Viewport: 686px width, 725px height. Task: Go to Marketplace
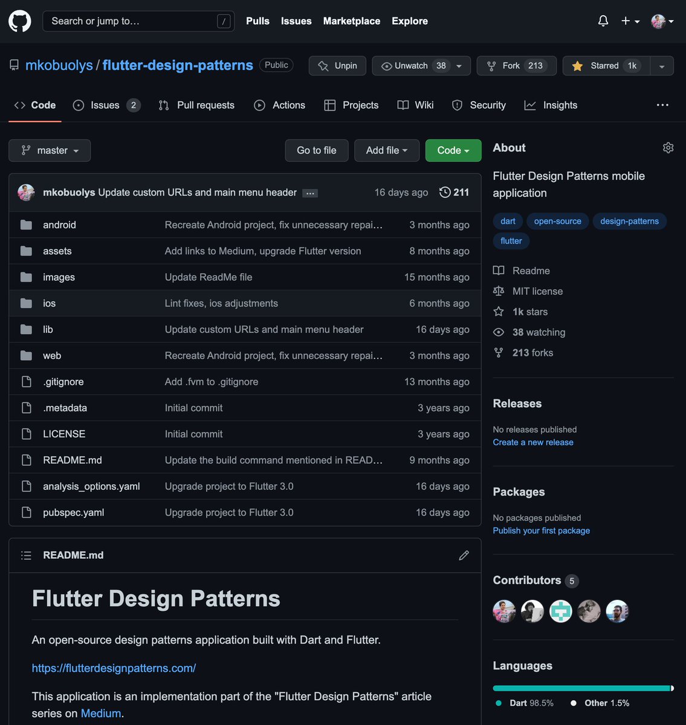point(352,21)
